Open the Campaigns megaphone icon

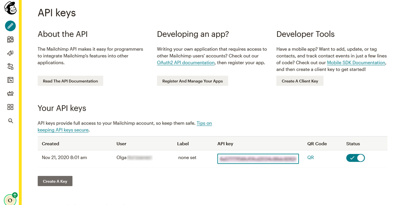10,53
